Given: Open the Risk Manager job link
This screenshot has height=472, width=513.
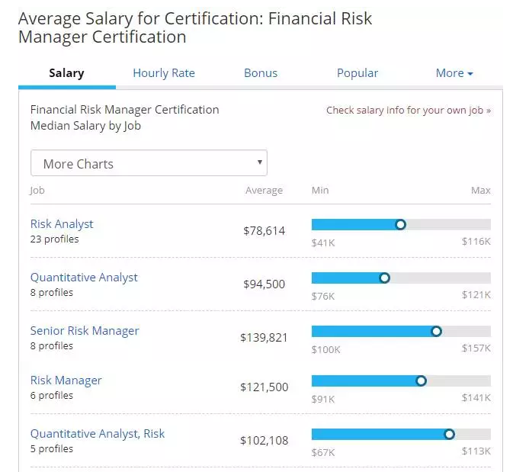Looking at the screenshot, I should pyautogui.click(x=66, y=380).
